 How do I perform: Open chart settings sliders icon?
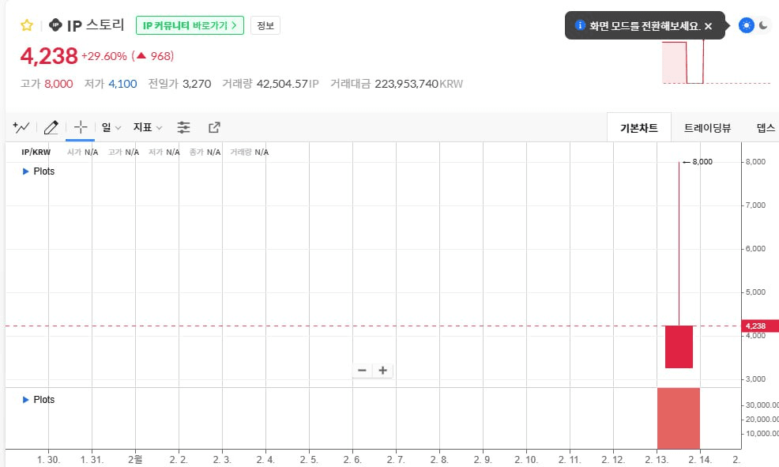184,128
